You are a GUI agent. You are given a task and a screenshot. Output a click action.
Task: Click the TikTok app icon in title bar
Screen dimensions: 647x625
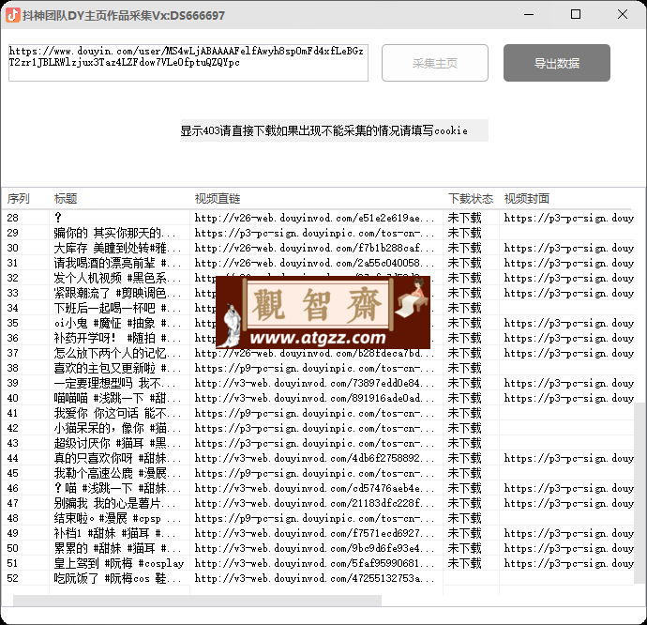[x=13, y=15]
